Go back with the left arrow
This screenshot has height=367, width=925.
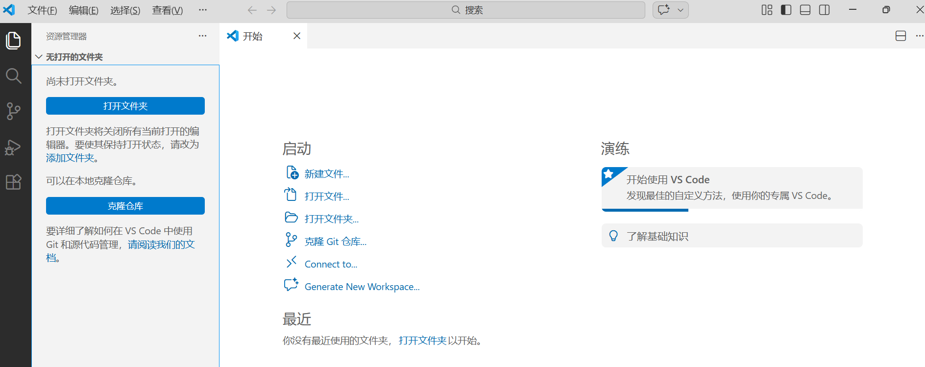pyautogui.click(x=252, y=10)
